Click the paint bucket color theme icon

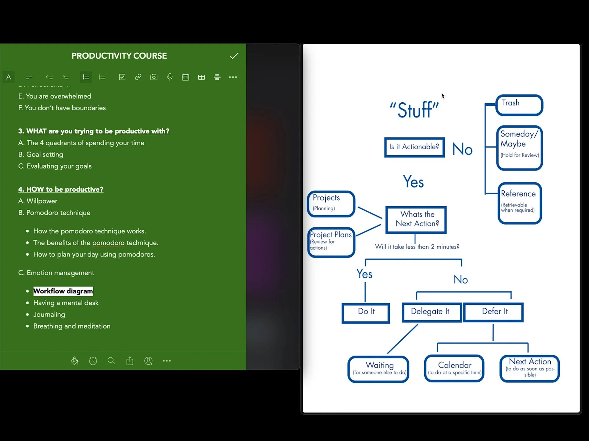[x=75, y=361]
